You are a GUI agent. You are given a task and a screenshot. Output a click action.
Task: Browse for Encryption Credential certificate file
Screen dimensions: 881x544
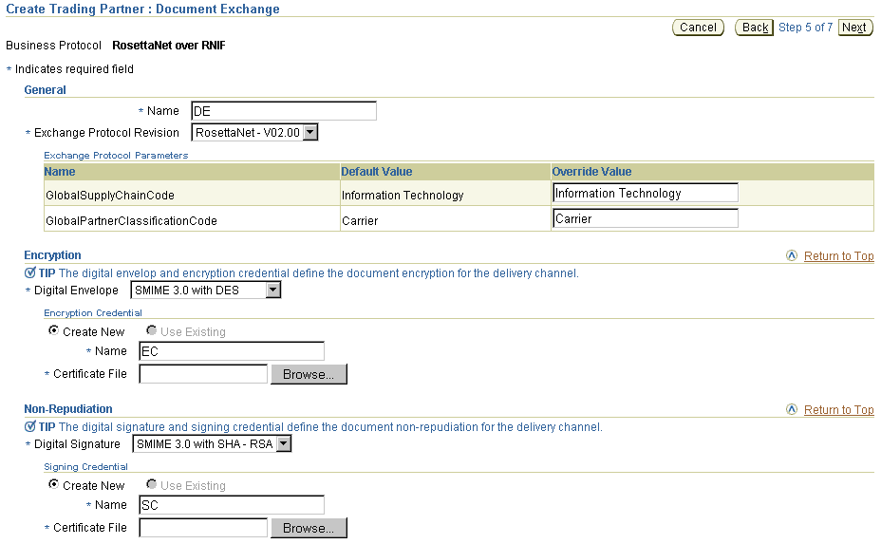point(309,374)
